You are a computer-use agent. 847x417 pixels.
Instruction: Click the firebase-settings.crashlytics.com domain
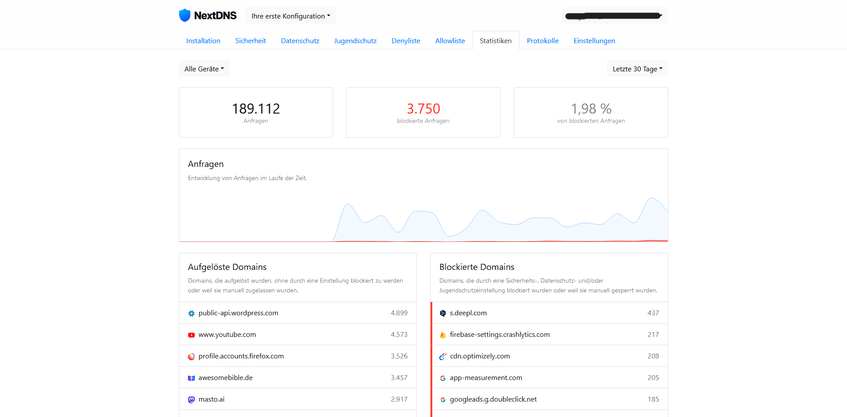click(x=500, y=335)
